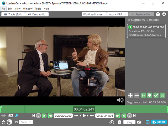
Task: Open the Tools menu
Action: tap(38, 9)
